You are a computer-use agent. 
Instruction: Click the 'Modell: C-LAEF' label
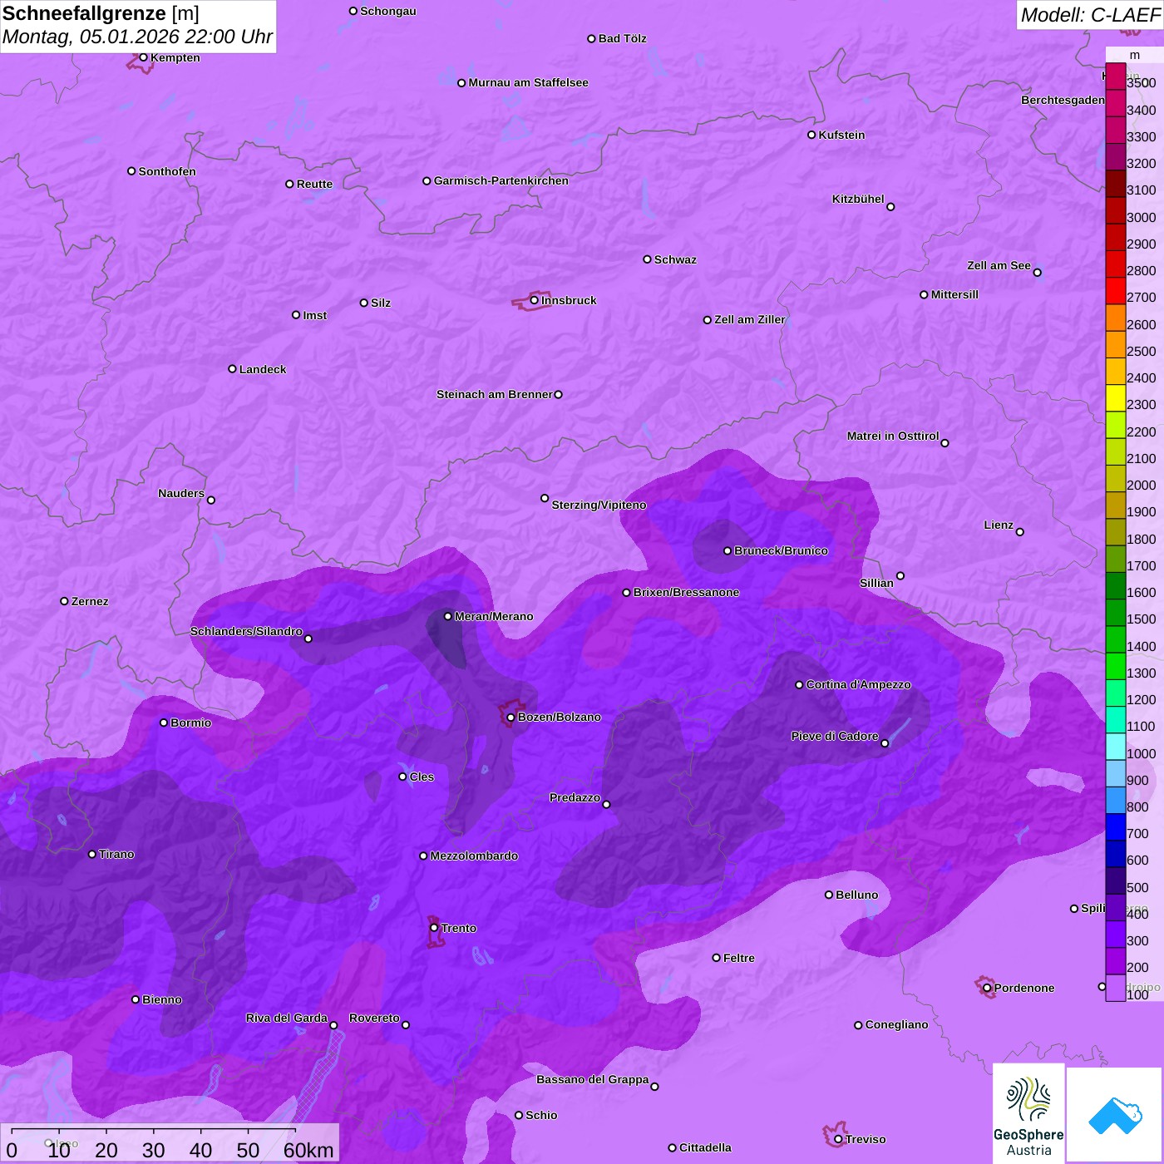[x=1090, y=15]
